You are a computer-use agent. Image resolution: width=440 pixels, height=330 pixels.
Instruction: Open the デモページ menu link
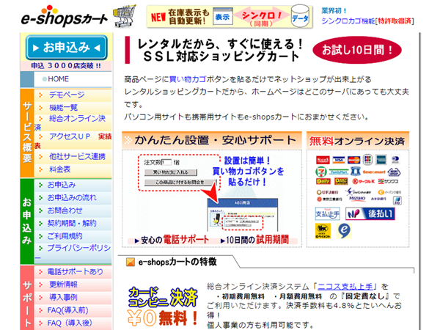[x=67, y=95]
